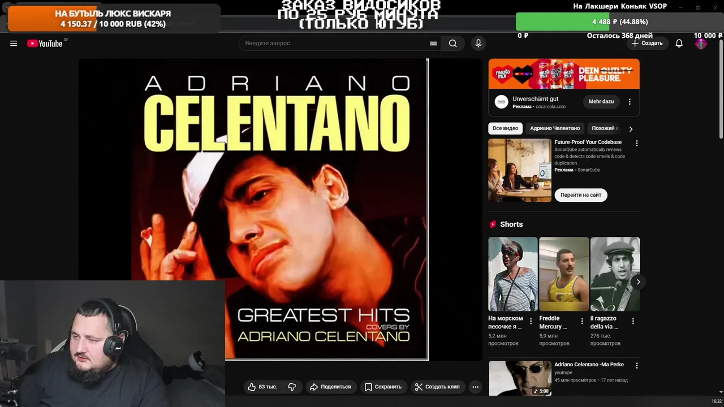Image resolution: width=724 pixels, height=407 pixels.
Task: Open Adriano Celentano -Ma Perke video thumbnail
Action: tap(520, 378)
